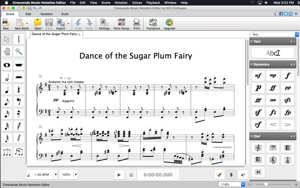This screenshot has height=188, width=300.
Task: Insert decrescendo hairpin symbol
Action: tap(288, 124)
